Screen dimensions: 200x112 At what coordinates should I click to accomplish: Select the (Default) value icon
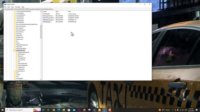tap(44, 14)
